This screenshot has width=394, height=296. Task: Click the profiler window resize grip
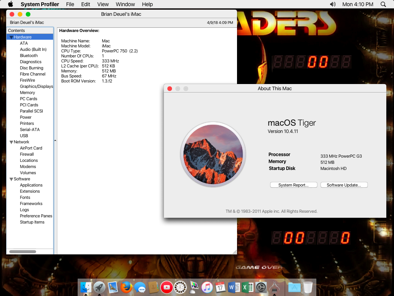(x=235, y=252)
